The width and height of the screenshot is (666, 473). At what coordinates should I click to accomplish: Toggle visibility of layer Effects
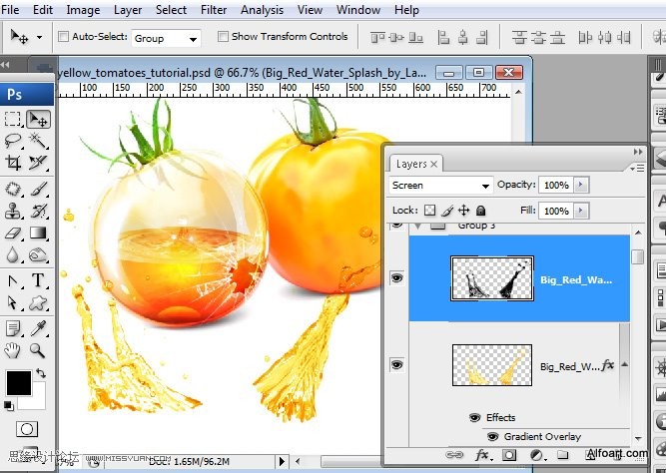[475, 418]
